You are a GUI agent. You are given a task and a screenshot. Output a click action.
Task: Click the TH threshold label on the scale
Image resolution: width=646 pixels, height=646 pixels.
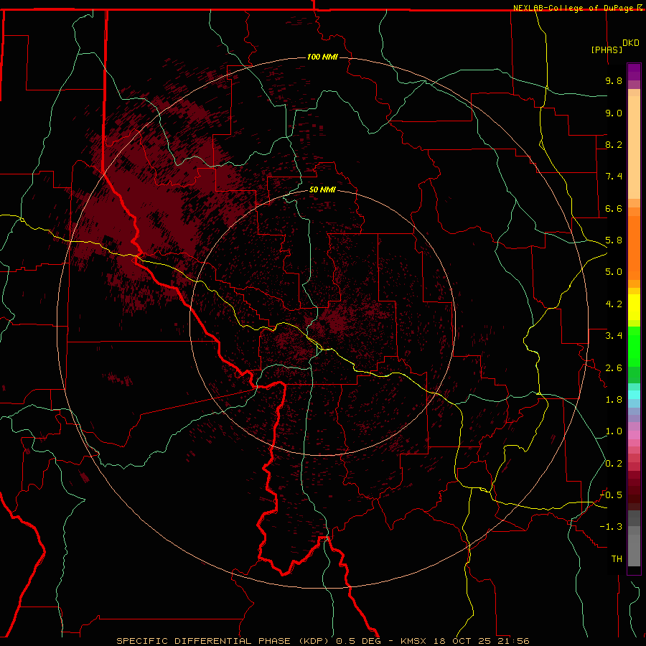click(617, 559)
